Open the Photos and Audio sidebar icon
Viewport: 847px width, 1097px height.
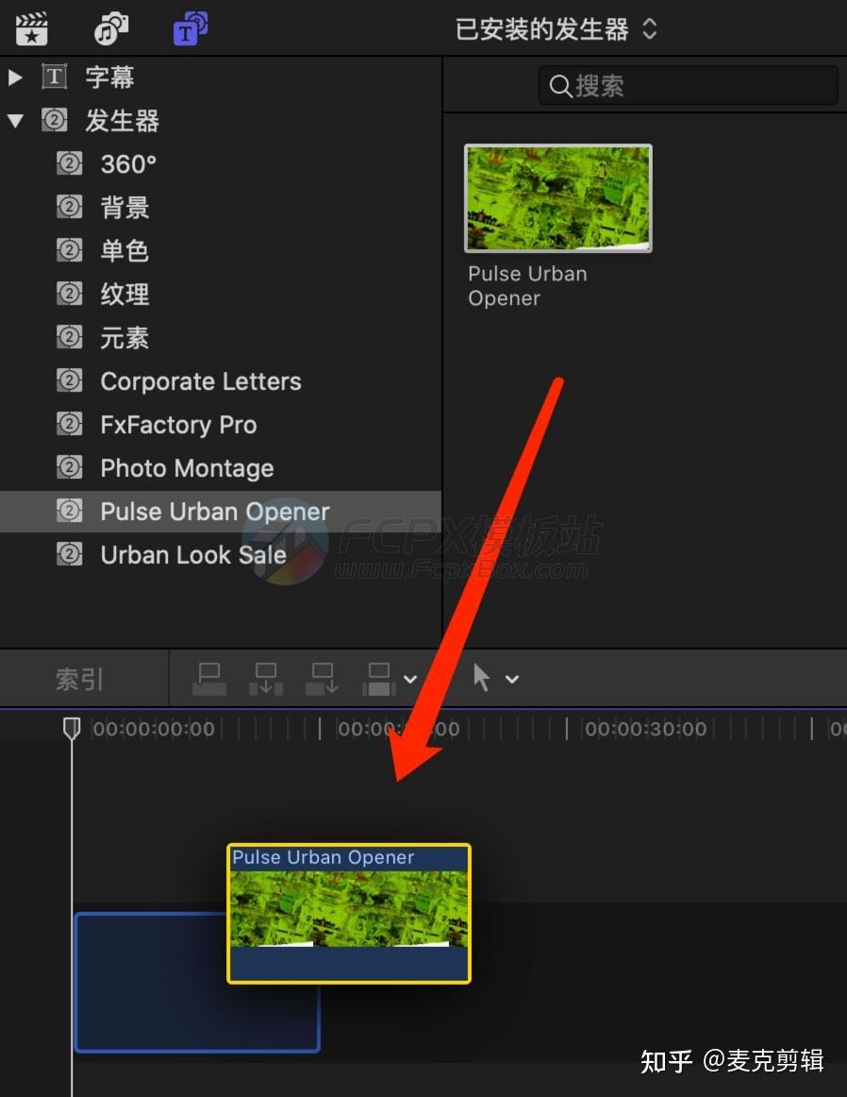110,28
